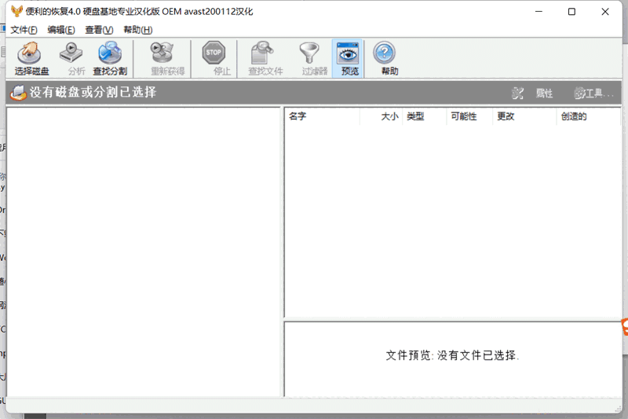The image size is (628, 419).
Task: Click the 重新获得 (Recover) toolbar icon
Action: (x=167, y=58)
